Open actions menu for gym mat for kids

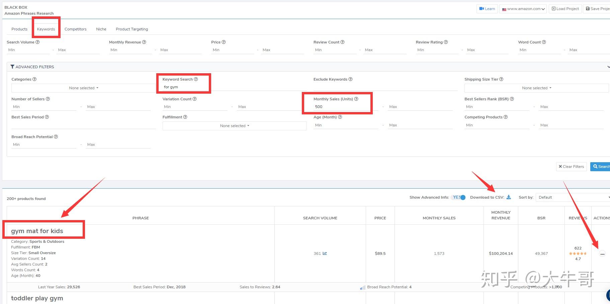coord(602,254)
